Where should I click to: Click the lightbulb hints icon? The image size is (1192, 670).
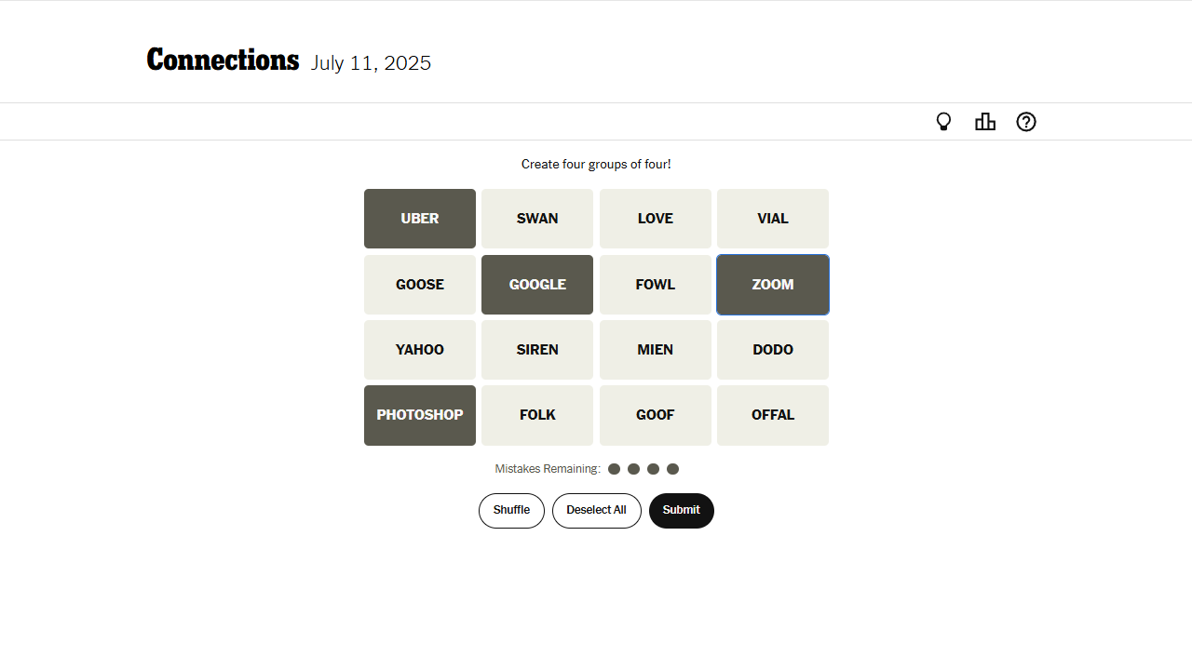[x=943, y=122]
